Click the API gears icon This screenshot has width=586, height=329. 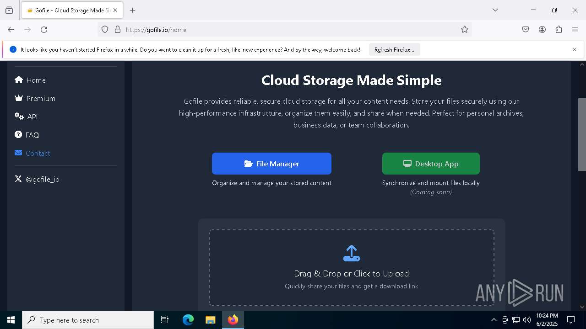click(x=19, y=116)
